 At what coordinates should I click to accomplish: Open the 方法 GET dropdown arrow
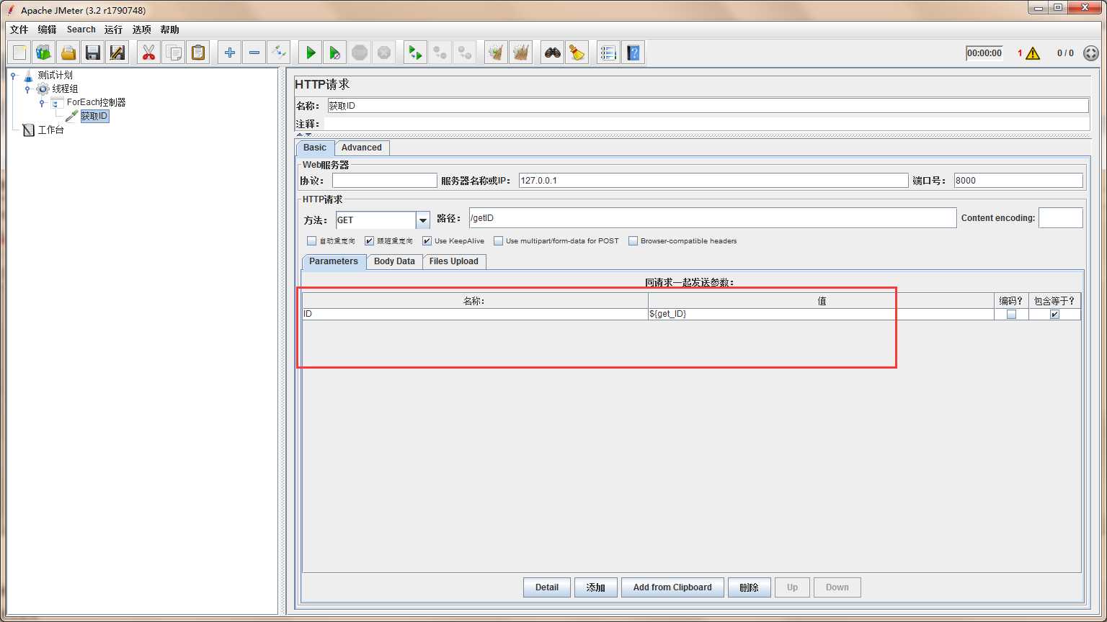tap(423, 220)
